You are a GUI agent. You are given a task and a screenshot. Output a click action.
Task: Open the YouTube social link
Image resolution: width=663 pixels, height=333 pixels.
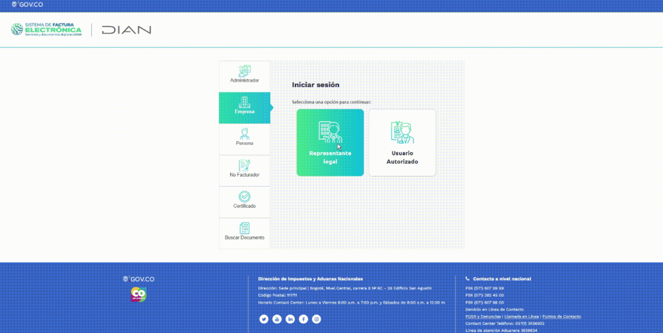coord(277,319)
